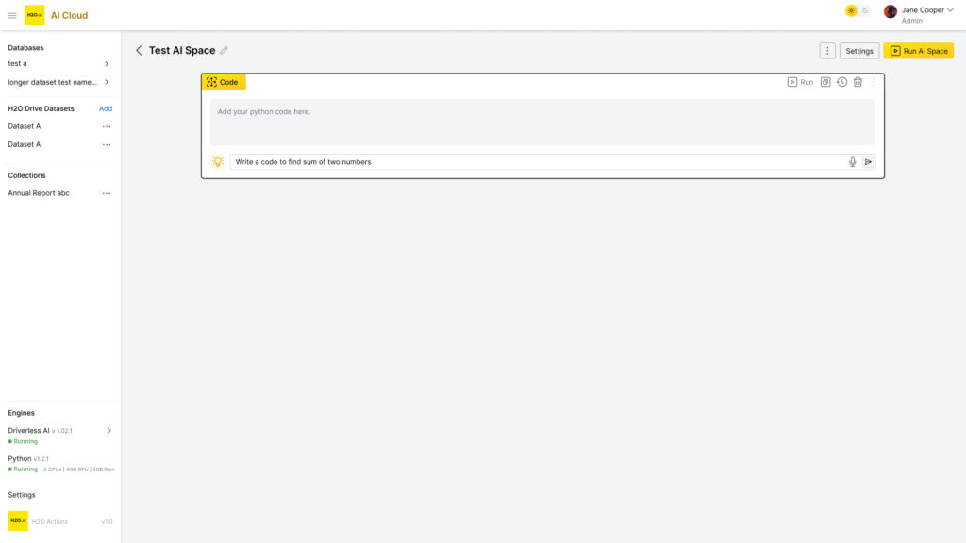Expand the Driverless AI engine chevron
The width and height of the screenshot is (966, 543).
108,431
